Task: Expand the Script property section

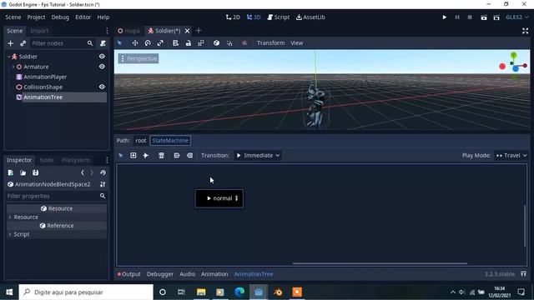Action: coord(10,234)
